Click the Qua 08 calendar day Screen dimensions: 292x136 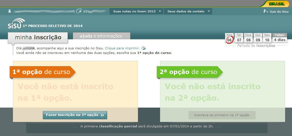point(248,38)
